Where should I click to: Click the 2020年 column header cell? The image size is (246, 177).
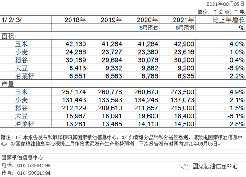141,20
